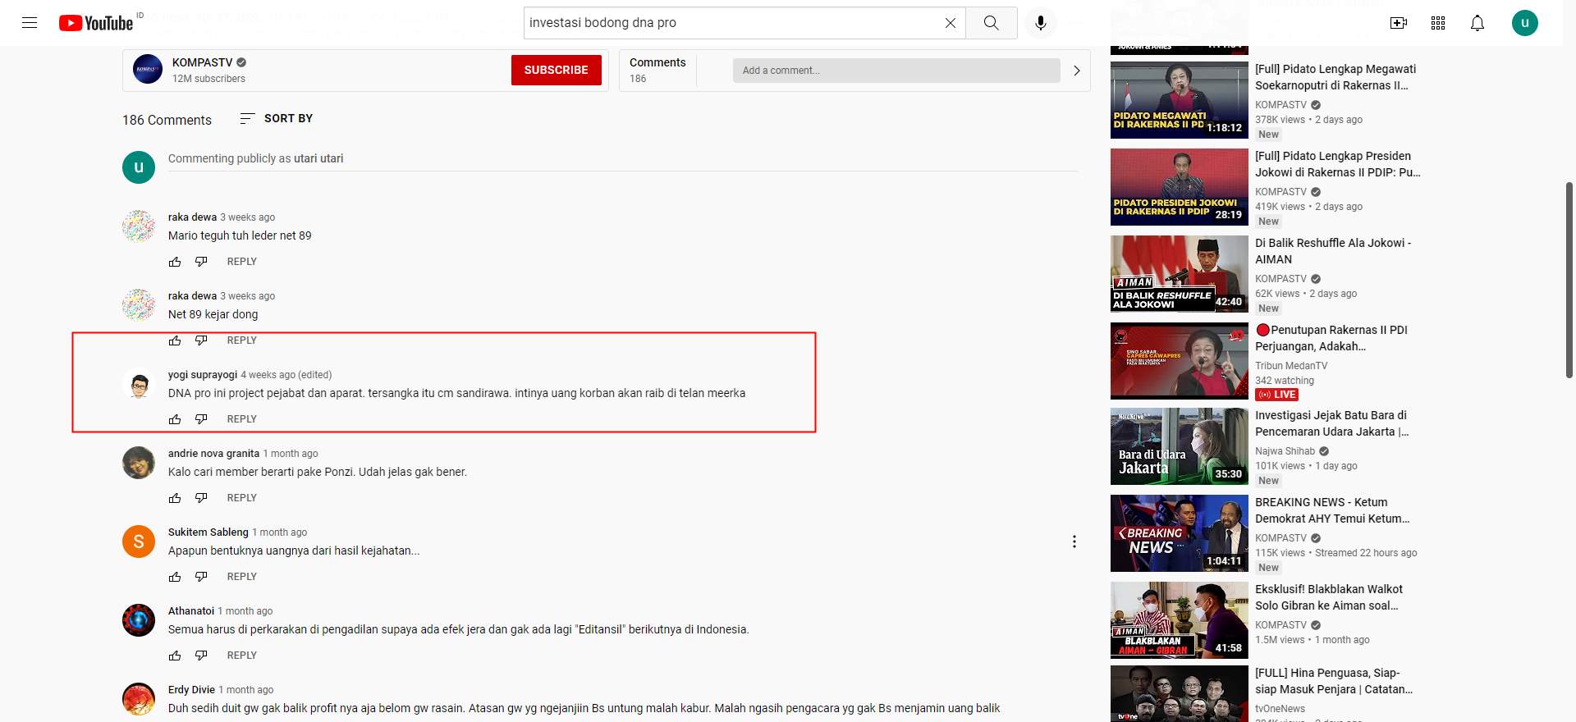1576x722 pixels.
Task: Dislike Sukitem Sableng's comment
Action: tap(201, 577)
